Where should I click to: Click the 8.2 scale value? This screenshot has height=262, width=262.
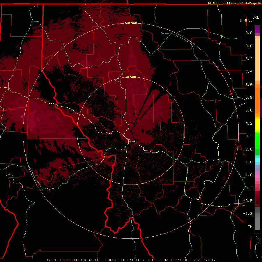(249, 59)
